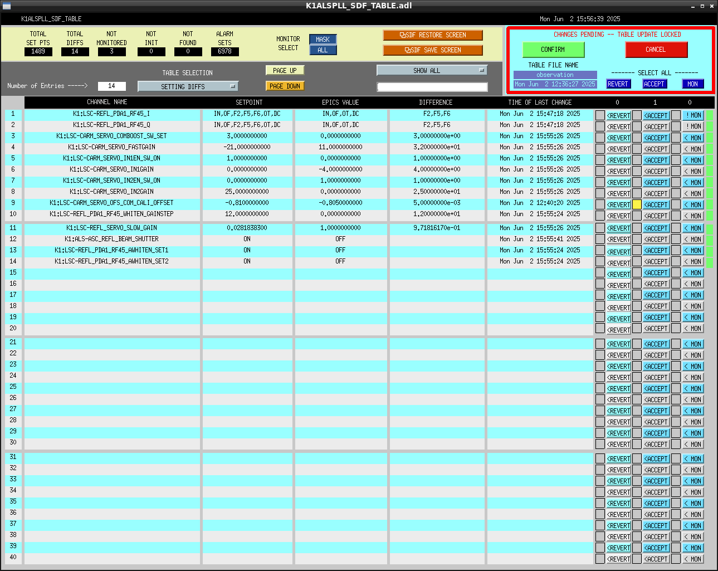The image size is (718, 571).
Task: Click the REVERT button on empty row 30
Action: (618, 445)
